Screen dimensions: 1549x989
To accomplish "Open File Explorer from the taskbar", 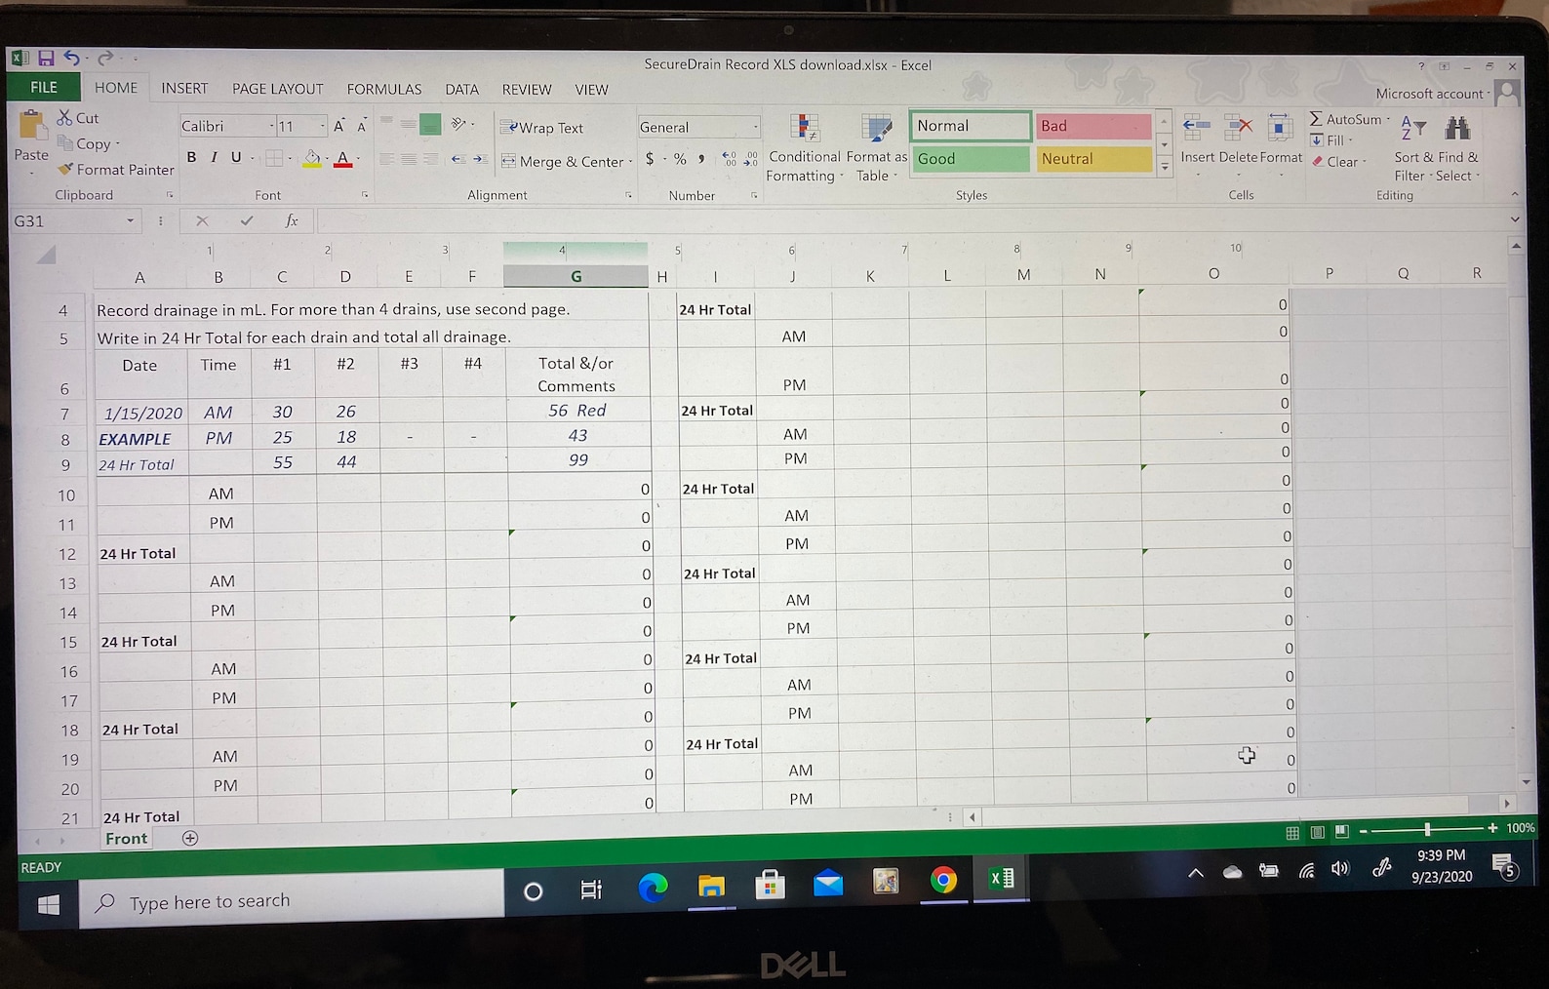I will point(711,886).
